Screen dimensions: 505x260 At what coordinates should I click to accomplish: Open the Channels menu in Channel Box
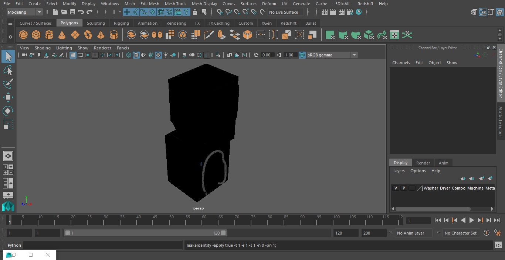(x=401, y=63)
